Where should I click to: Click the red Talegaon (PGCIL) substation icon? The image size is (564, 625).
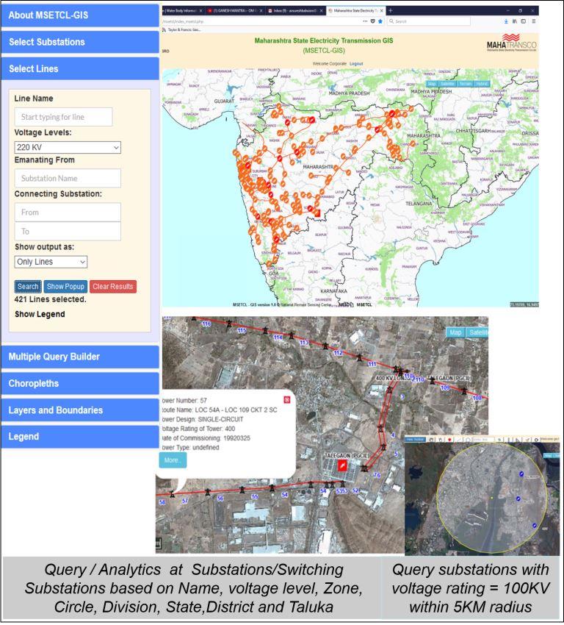pyautogui.click(x=342, y=465)
